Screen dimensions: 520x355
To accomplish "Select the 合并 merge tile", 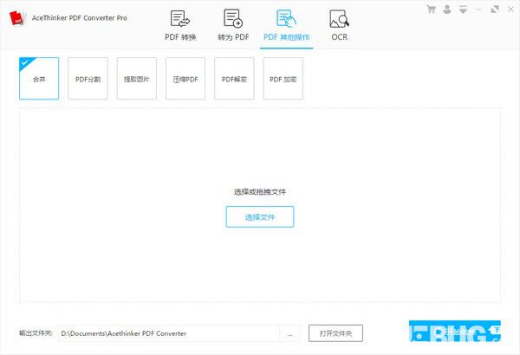I will [x=39, y=79].
